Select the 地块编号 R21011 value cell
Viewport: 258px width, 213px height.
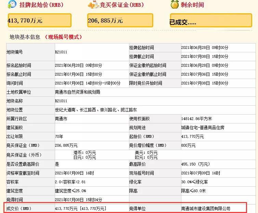coord(92,52)
